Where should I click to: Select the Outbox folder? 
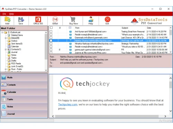click(14, 41)
